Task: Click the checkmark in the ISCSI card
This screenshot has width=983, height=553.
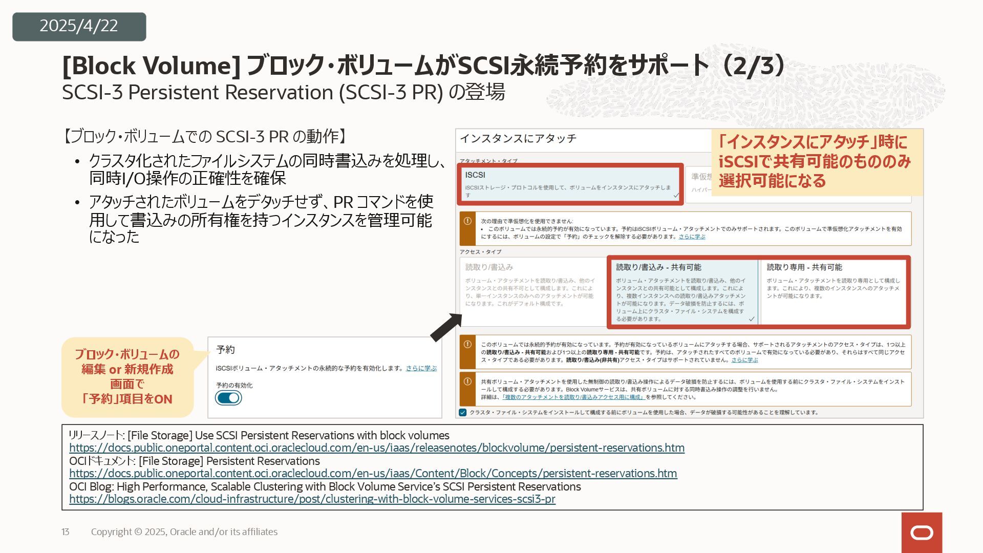Action: (676, 195)
